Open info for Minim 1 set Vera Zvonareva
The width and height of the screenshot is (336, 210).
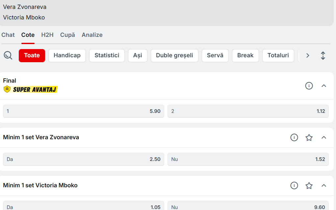coord(294,137)
